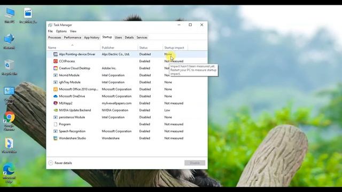Sort by the Name column header
The image size is (342, 192).
74,47
